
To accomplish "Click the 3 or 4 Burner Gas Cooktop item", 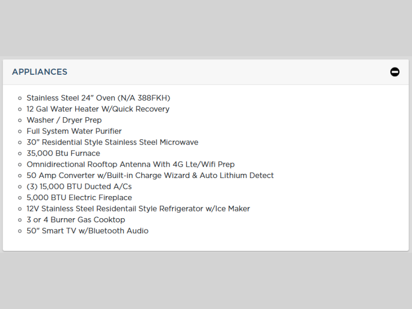I will tap(76, 220).
